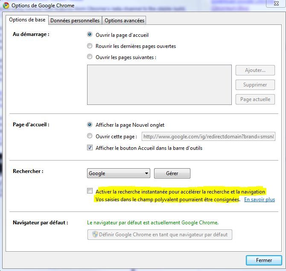Open the Google search engine dropdown
Screen dimensions: 286x271
[x=119, y=173]
